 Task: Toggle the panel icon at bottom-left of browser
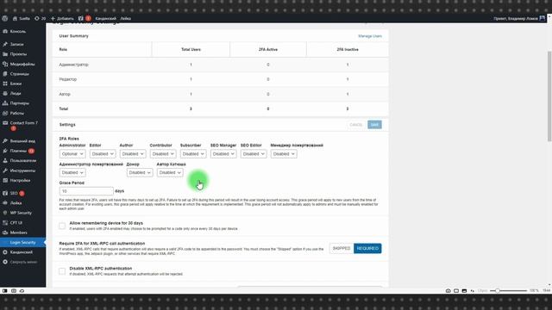4,291
